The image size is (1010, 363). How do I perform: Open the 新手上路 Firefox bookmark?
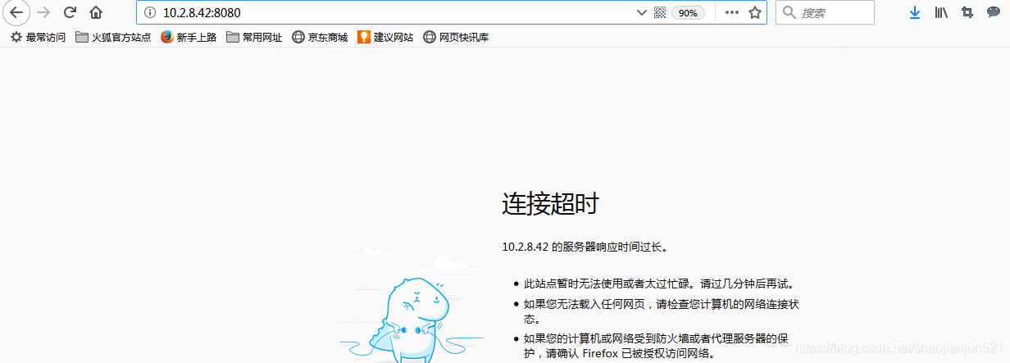(189, 37)
